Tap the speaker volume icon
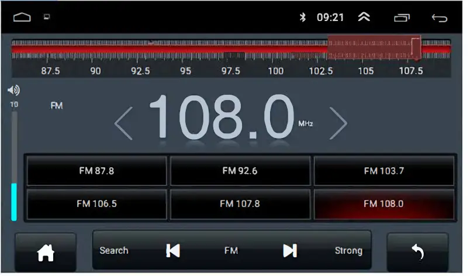 (13, 90)
